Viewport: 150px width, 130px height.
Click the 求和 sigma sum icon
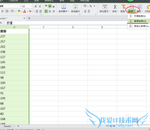(115, 7)
